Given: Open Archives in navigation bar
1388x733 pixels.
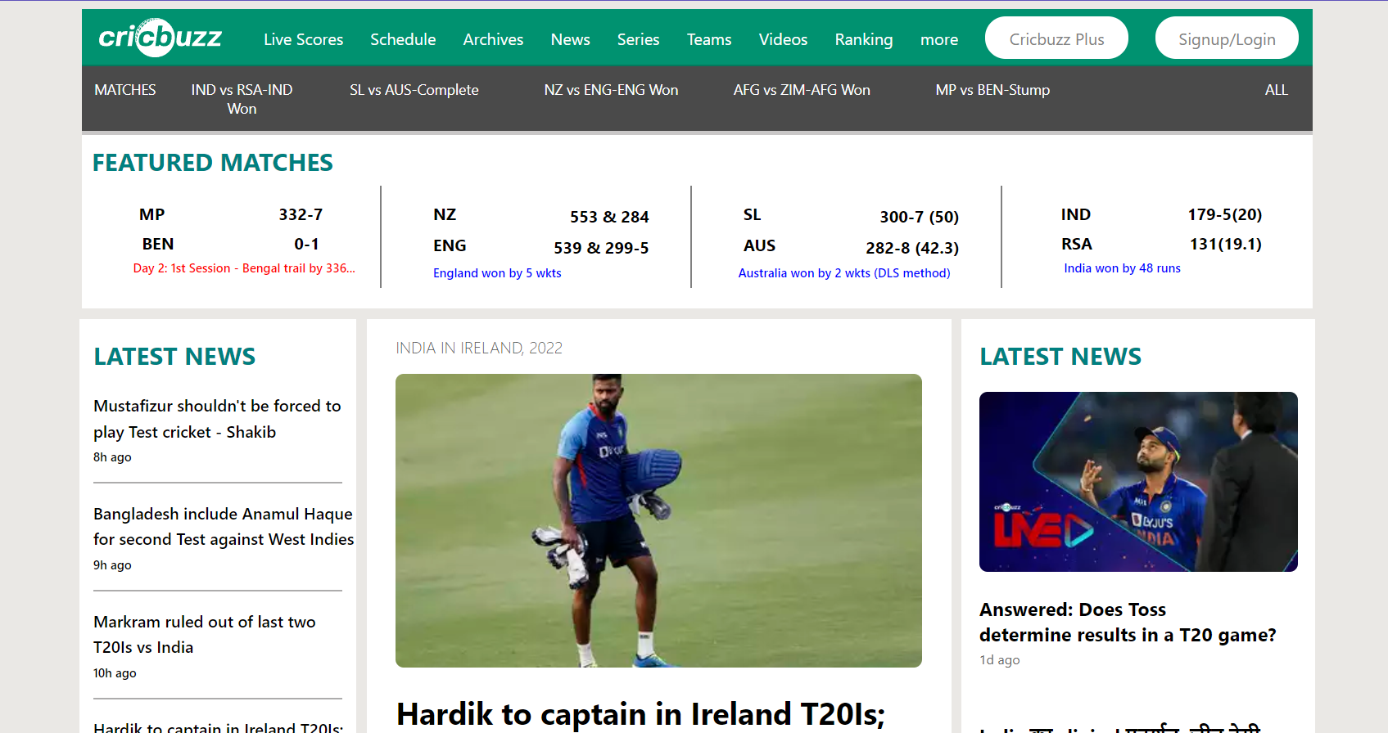Looking at the screenshot, I should pos(493,39).
